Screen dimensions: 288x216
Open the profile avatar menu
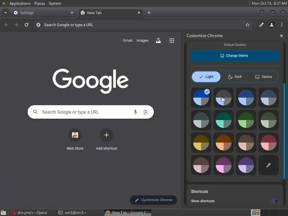[272, 25]
